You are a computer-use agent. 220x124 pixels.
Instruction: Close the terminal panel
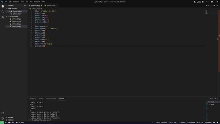pos(218,99)
